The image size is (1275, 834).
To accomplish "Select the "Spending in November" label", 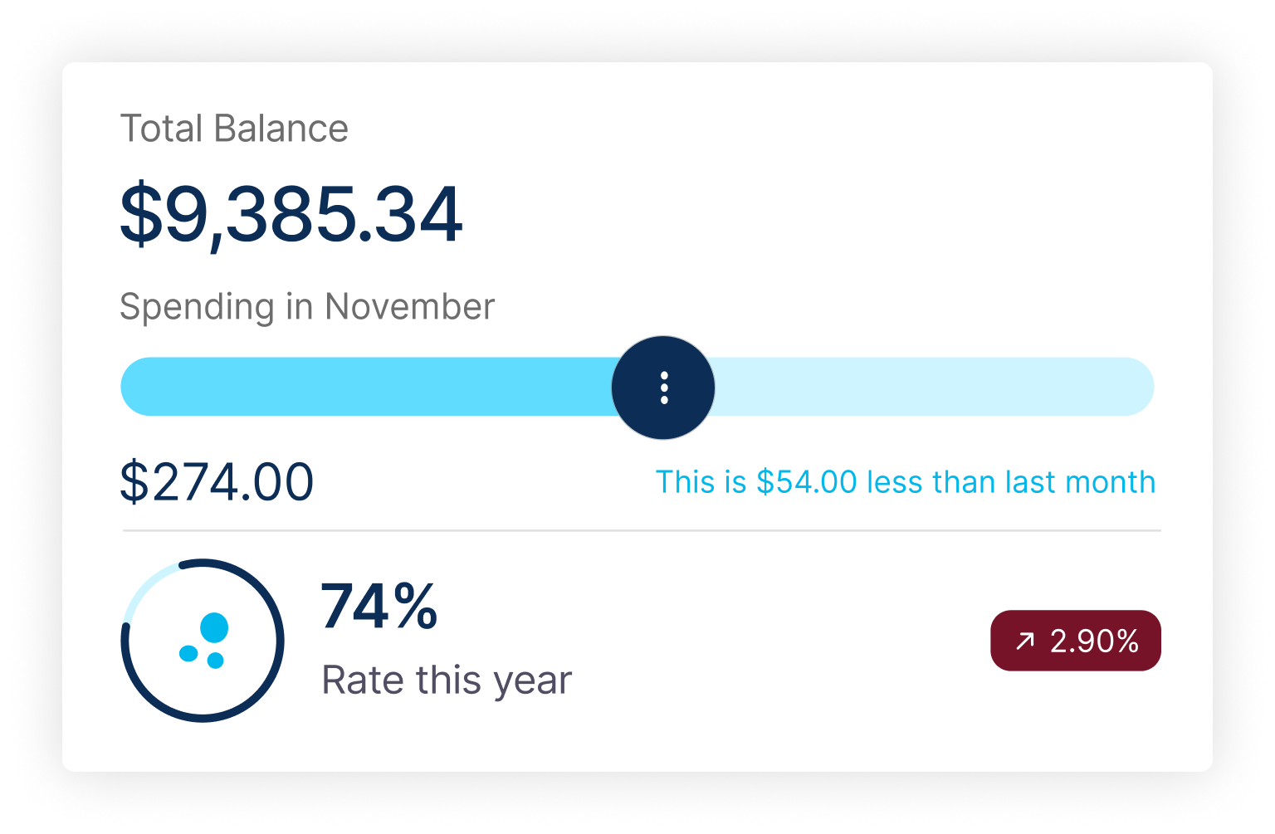I will [x=307, y=307].
